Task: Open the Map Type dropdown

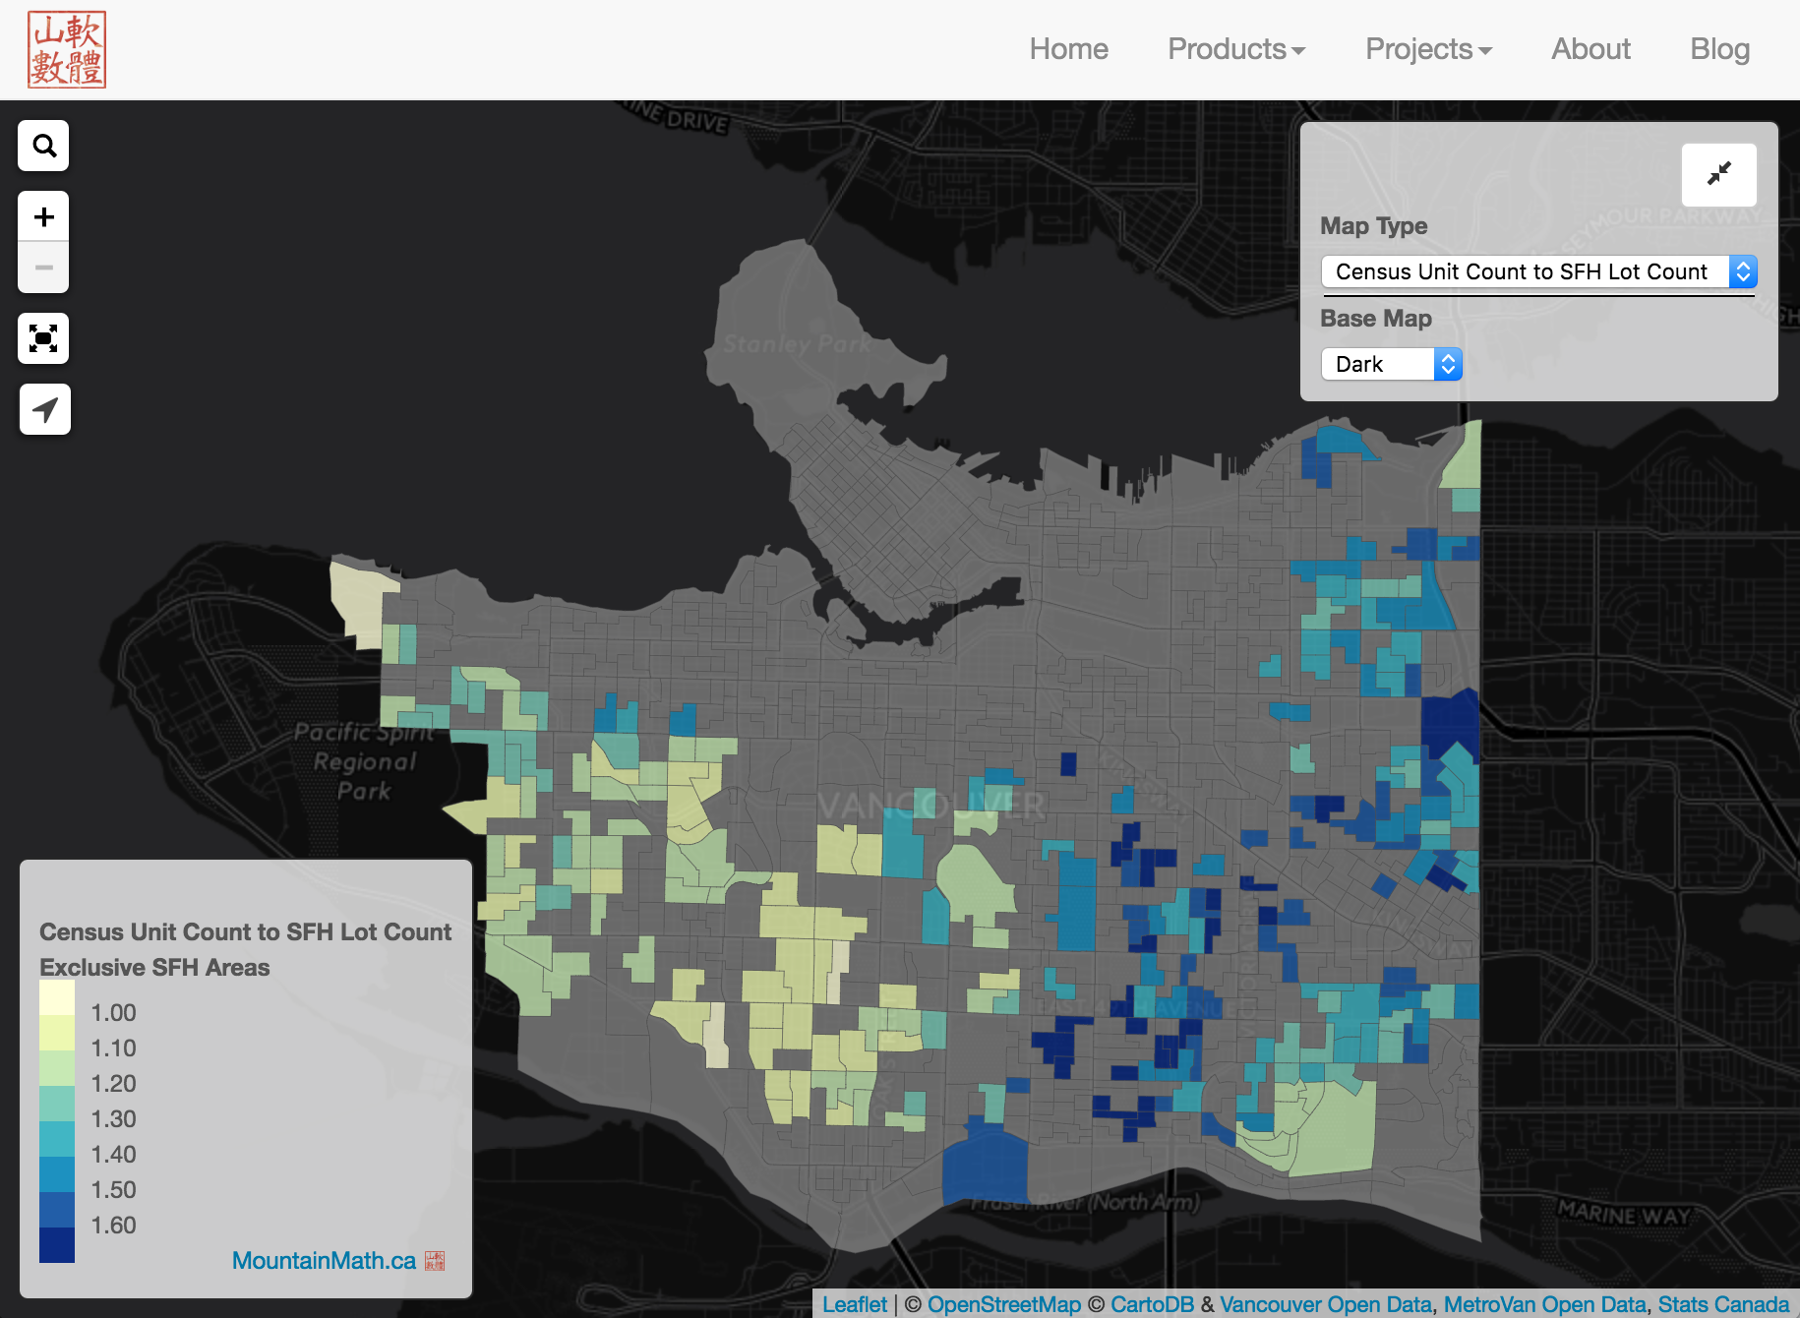Action: (x=1537, y=271)
